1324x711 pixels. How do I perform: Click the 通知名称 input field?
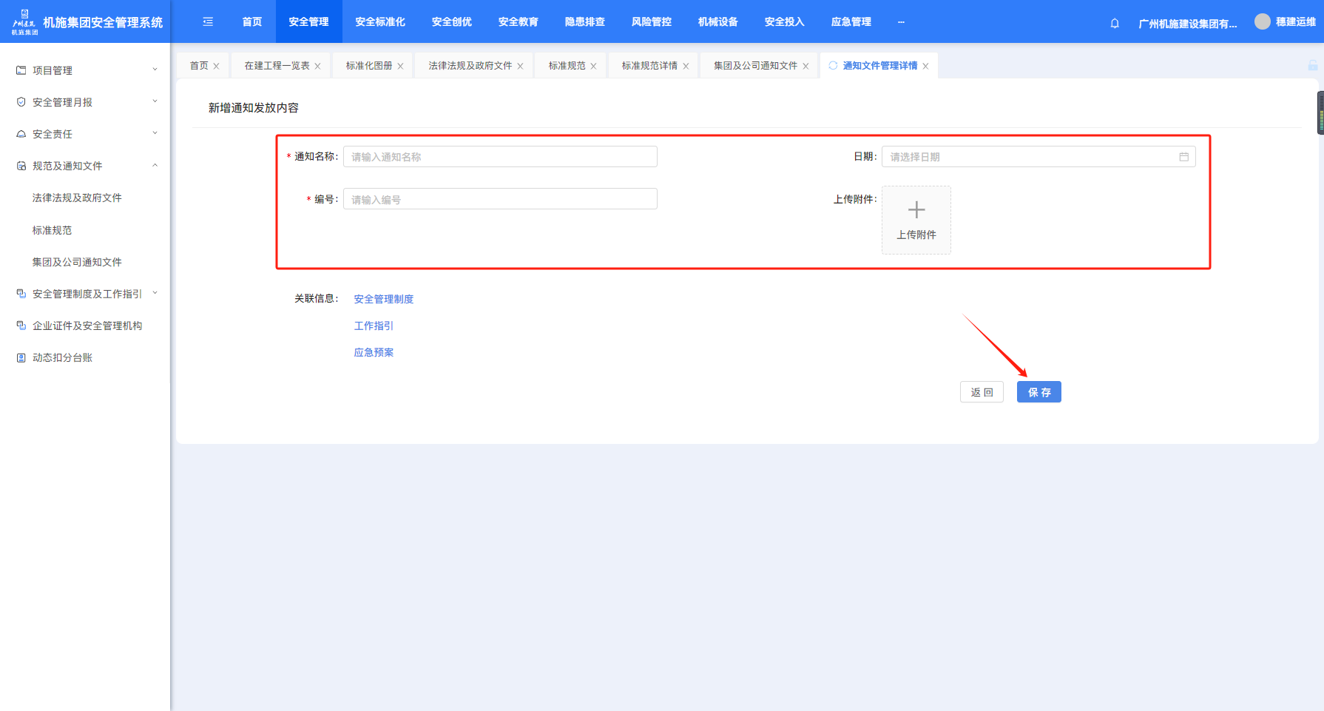[x=500, y=157]
